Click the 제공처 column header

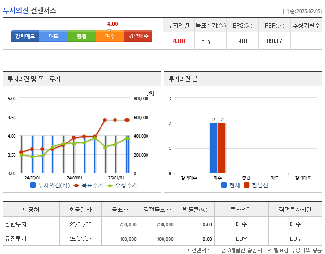(x=31, y=209)
